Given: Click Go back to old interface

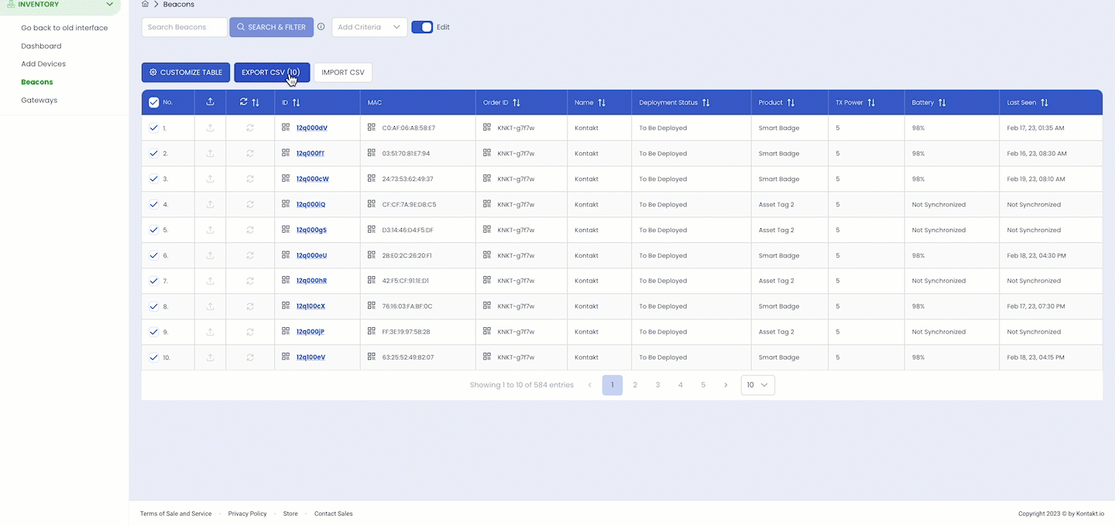Looking at the screenshot, I should point(64,28).
